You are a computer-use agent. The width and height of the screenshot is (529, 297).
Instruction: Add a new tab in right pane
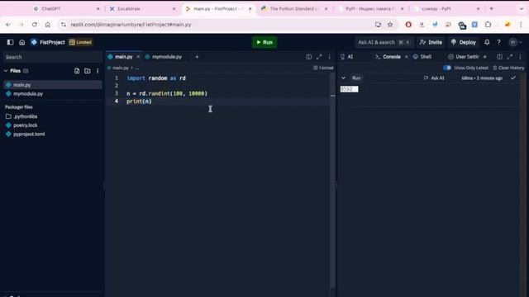[x=485, y=57]
